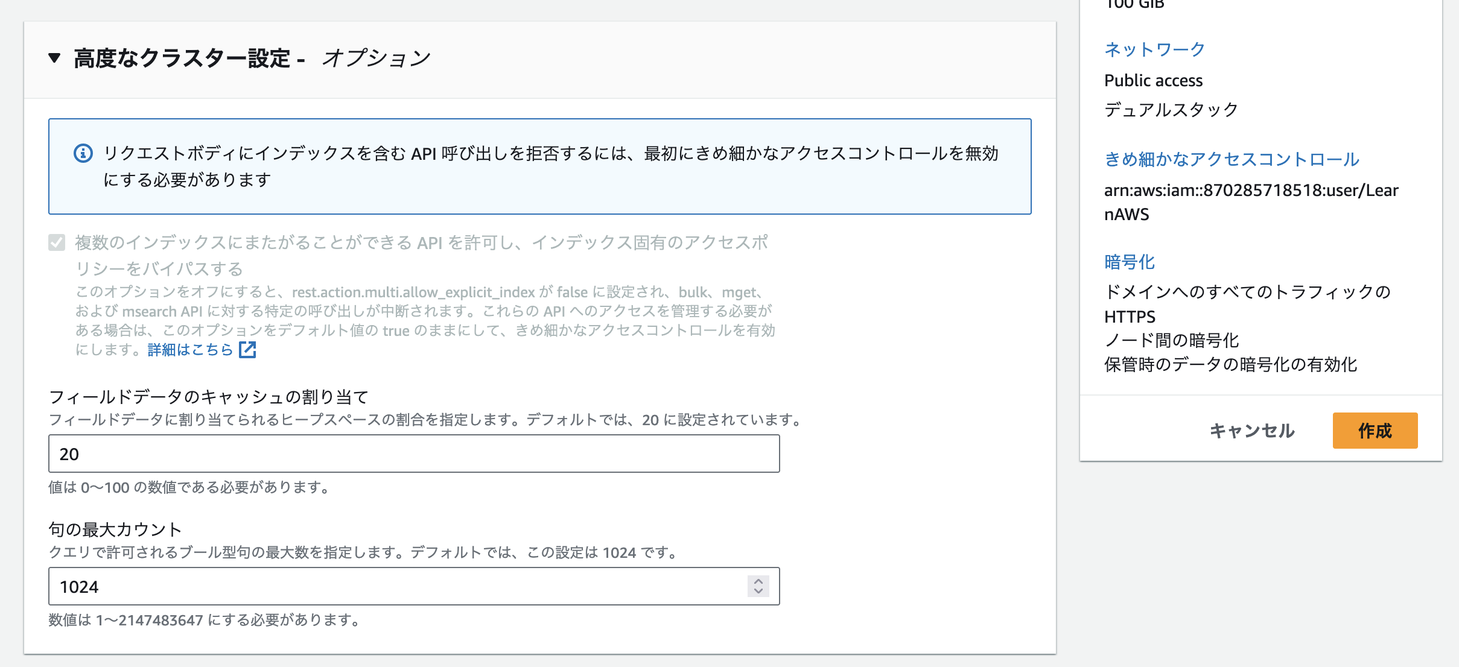Open きめ細かなアクセスコントロール summary link
The image size is (1459, 667).
(1231, 159)
